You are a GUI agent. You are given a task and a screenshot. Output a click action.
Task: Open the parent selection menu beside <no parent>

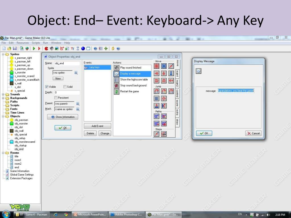78,104
